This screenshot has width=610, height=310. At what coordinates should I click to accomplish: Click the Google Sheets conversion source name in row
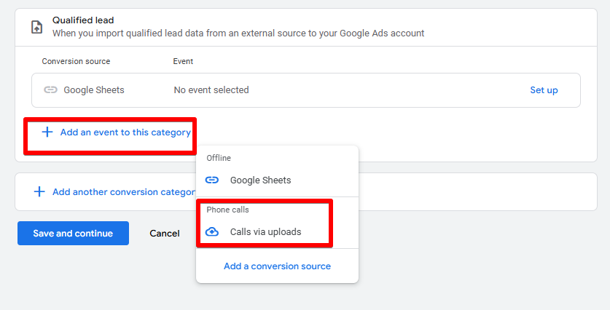point(94,90)
